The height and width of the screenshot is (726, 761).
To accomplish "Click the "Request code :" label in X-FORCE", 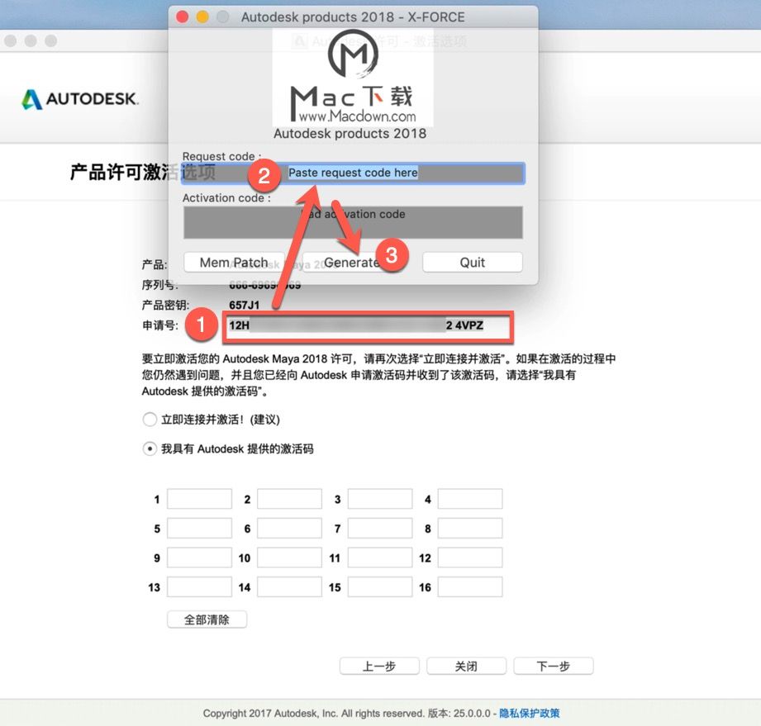I will click(221, 156).
